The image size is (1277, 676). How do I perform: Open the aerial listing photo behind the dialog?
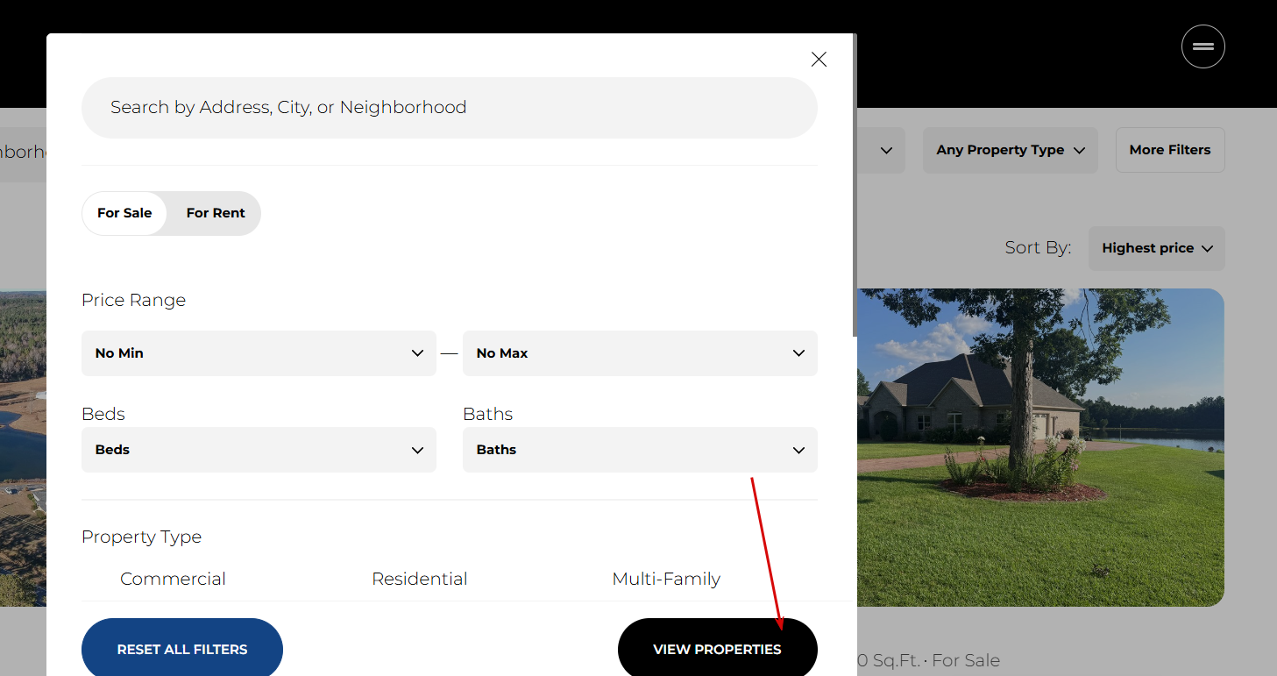23,447
